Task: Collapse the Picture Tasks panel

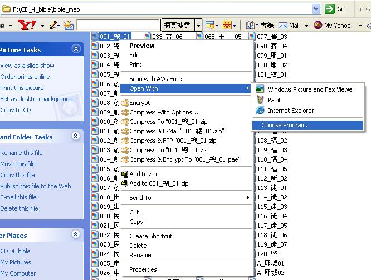Action: tap(76, 49)
